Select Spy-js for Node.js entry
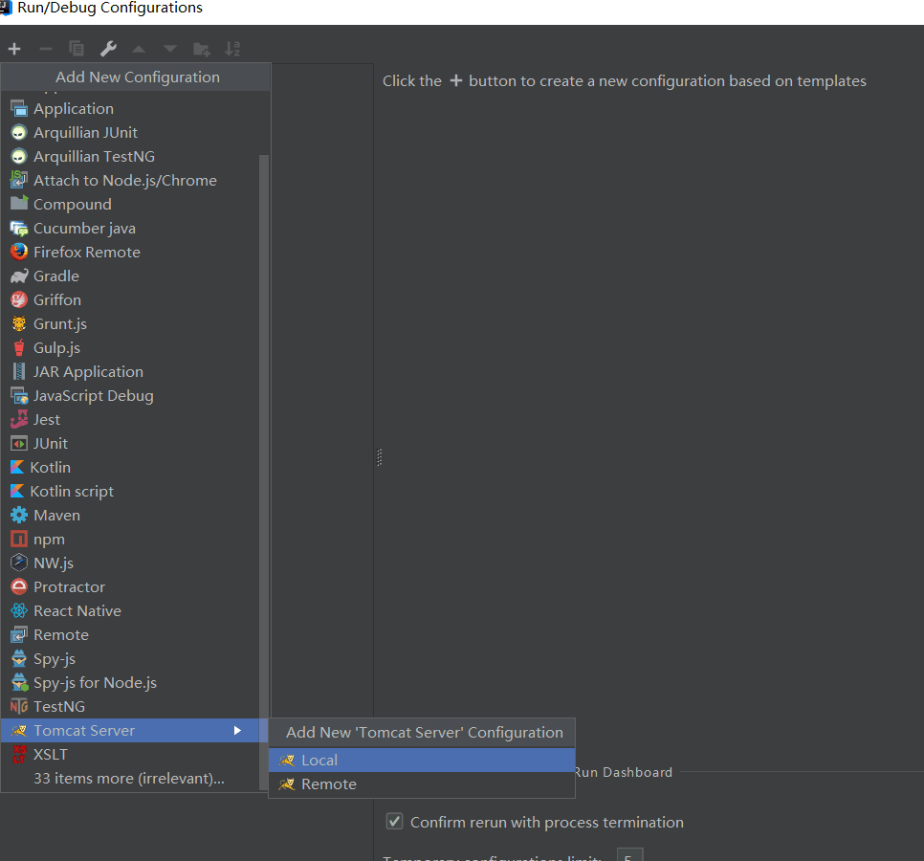The height and width of the screenshot is (861, 924). pyautogui.click(x=130, y=682)
